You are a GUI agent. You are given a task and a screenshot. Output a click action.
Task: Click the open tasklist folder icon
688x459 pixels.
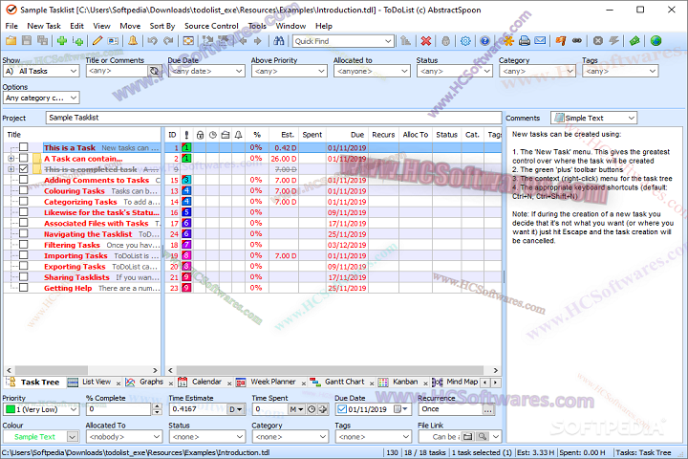pyautogui.click(x=11, y=41)
